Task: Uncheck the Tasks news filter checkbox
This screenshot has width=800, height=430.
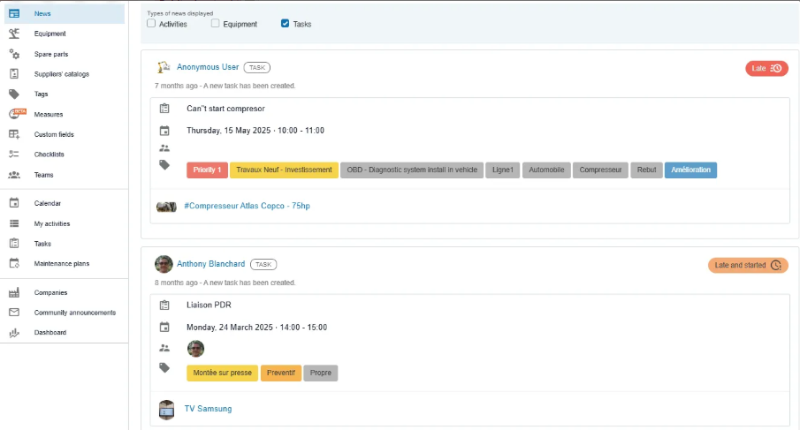Action: pos(285,24)
